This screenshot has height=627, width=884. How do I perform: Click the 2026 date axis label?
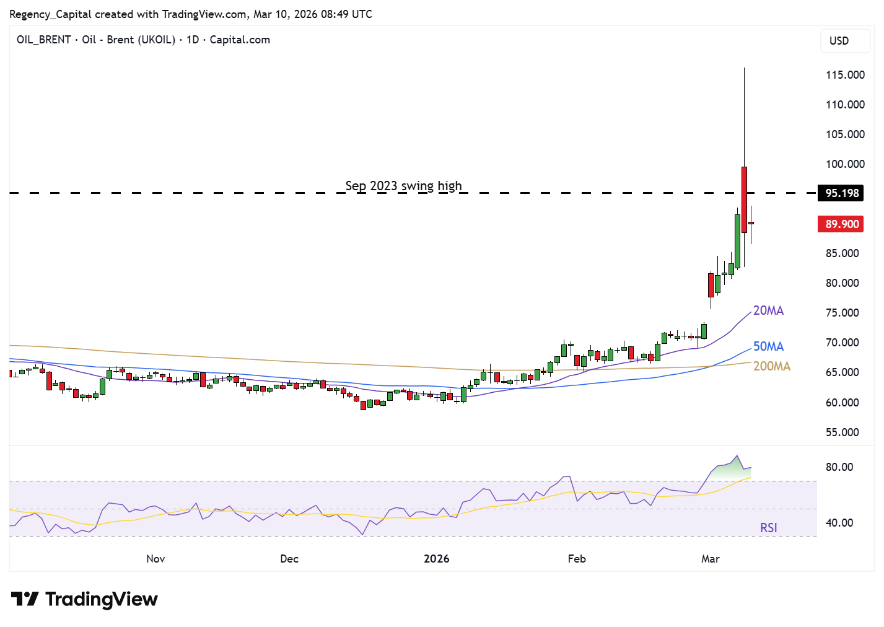pyautogui.click(x=437, y=559)
